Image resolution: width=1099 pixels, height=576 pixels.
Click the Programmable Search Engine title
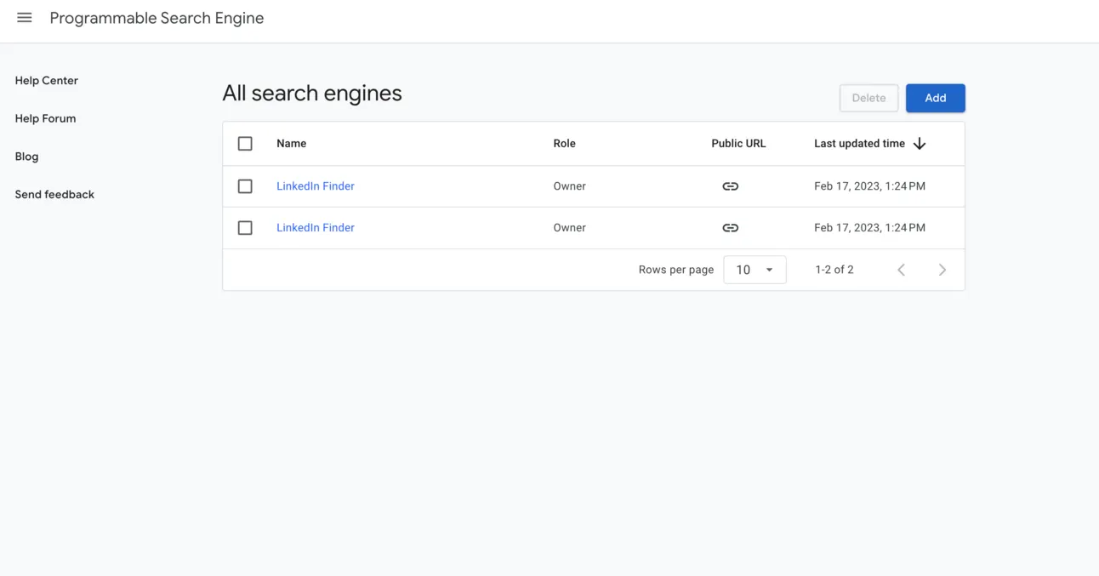pos(157,18)
